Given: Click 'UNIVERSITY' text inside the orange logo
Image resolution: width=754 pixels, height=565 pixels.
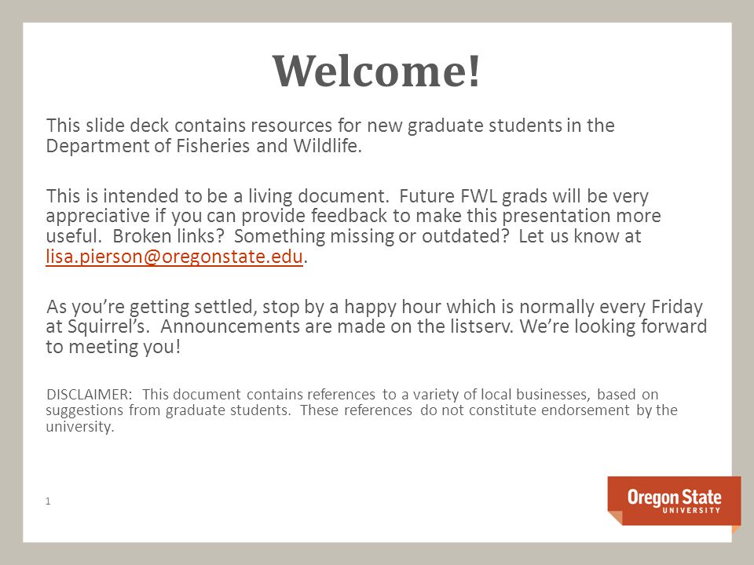Looking at the screenshot, I should click(x=691, y=510).
